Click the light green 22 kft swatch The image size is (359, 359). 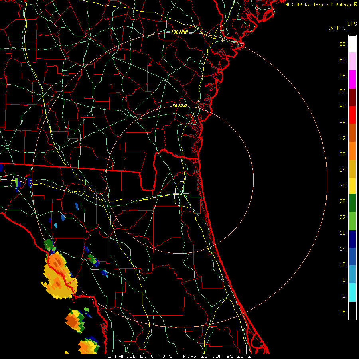click(x=352, y=221)
